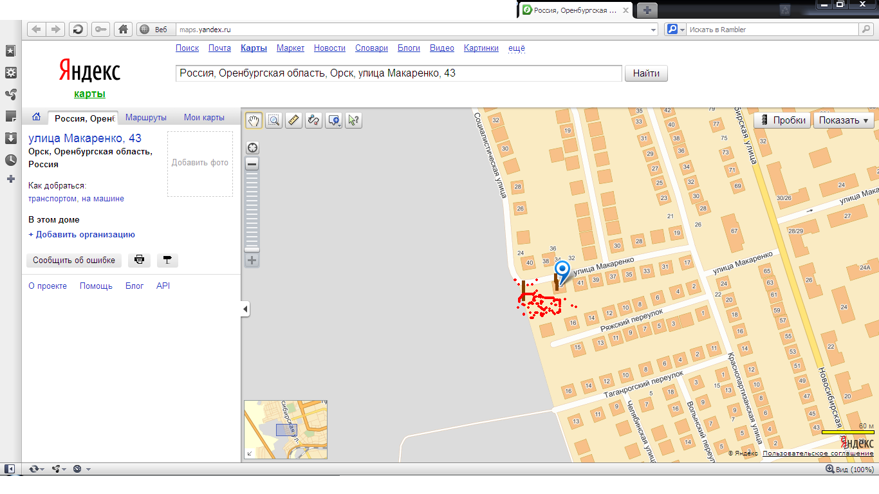Open the Показать dropdown
This screenshot has width=879, height=494.
tap(844, 120)
